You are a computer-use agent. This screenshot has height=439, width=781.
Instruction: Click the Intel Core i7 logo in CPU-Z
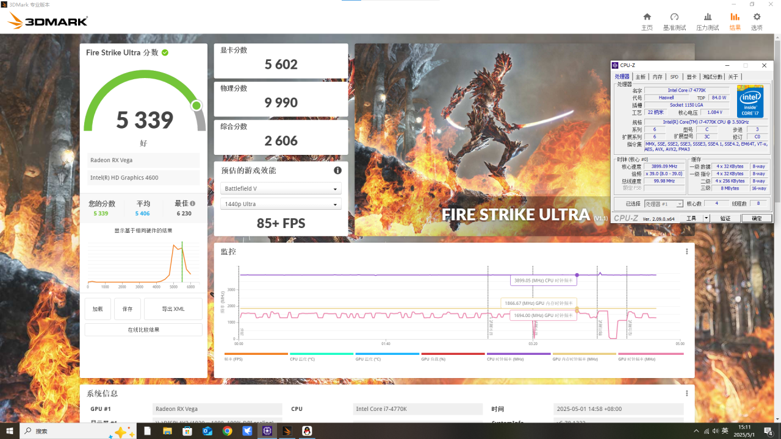click(x=750, y=101)
